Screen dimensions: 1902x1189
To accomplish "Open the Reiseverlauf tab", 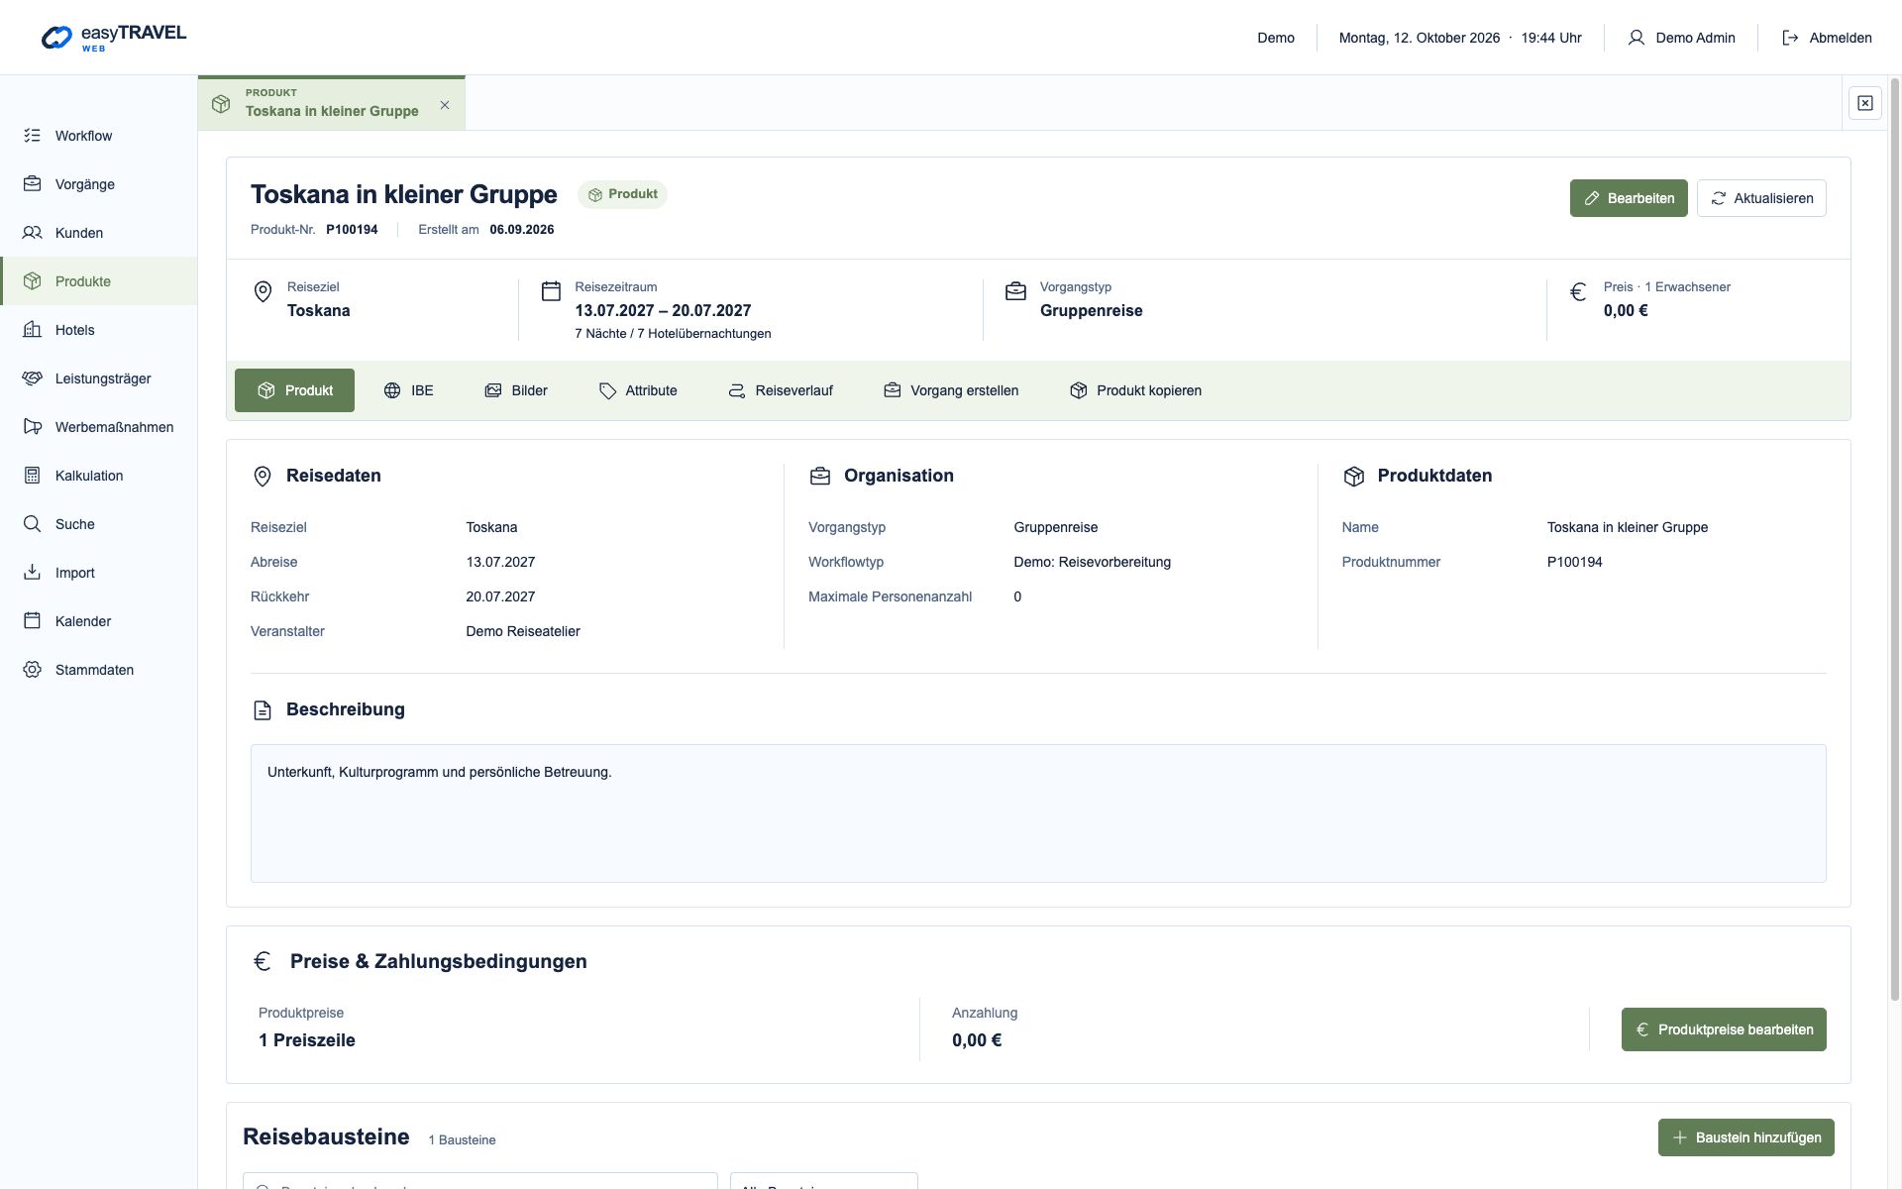I will pos(781,390).
